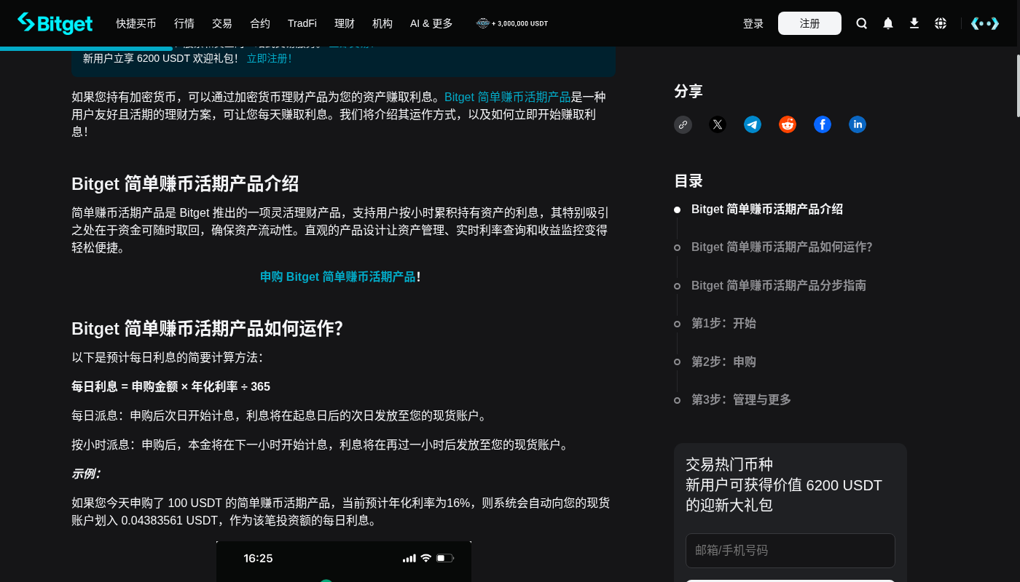1020x582 pixels.
Task: Open TradFi menu item
Action: [x=302, y=23]
